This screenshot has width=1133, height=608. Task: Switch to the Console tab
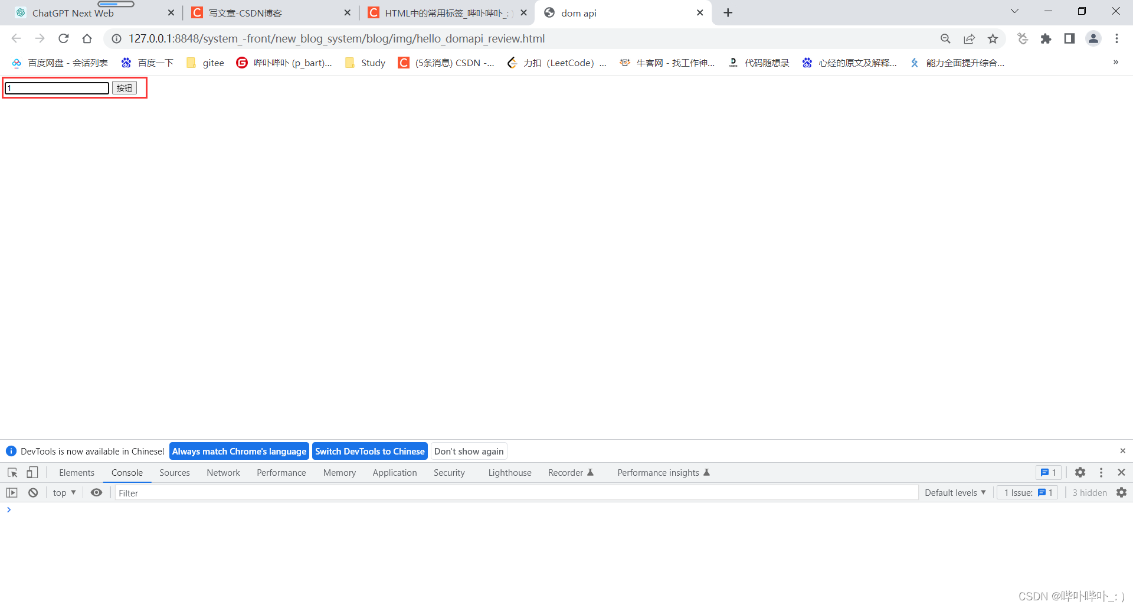point(127,472)
